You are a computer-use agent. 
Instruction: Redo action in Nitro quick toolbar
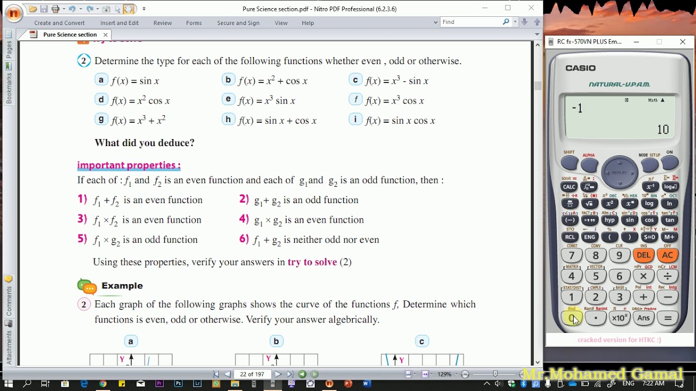[x=90, y=9]
